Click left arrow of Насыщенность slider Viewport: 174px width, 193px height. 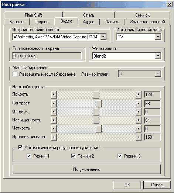54,120
